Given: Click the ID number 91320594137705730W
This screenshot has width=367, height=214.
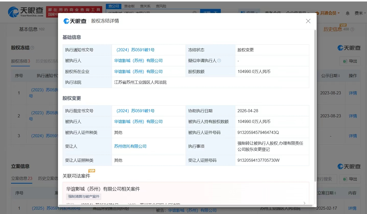Looking at the screenshot, I should click(258, 160).
